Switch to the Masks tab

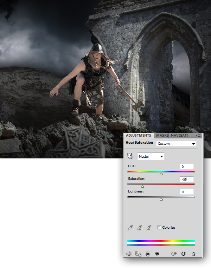(x=162, y=136)
